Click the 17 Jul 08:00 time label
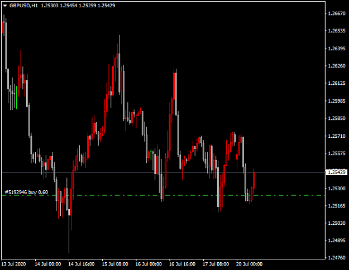349x270 pixels. [x=216, y=264]
